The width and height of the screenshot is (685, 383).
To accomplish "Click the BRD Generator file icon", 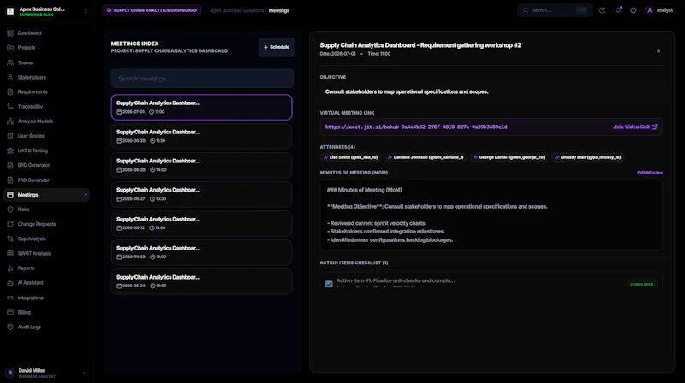I will coord(10,165).
